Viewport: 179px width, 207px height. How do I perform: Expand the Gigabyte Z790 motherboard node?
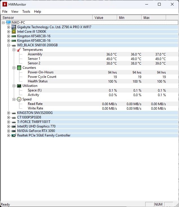click(8, 27)
